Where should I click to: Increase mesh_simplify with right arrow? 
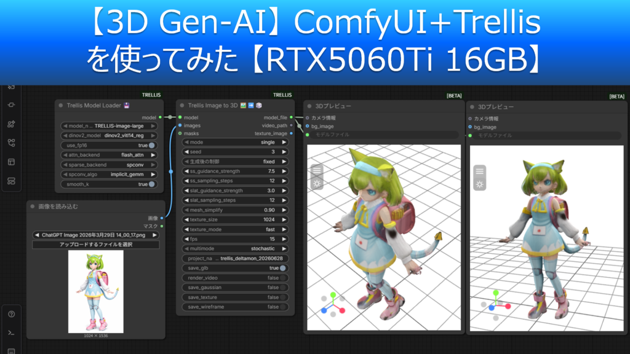(284, 210)
